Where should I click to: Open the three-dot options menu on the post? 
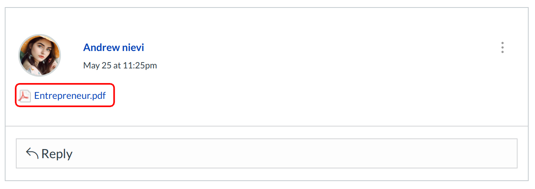pyautogui.click(x=502, y=47)
